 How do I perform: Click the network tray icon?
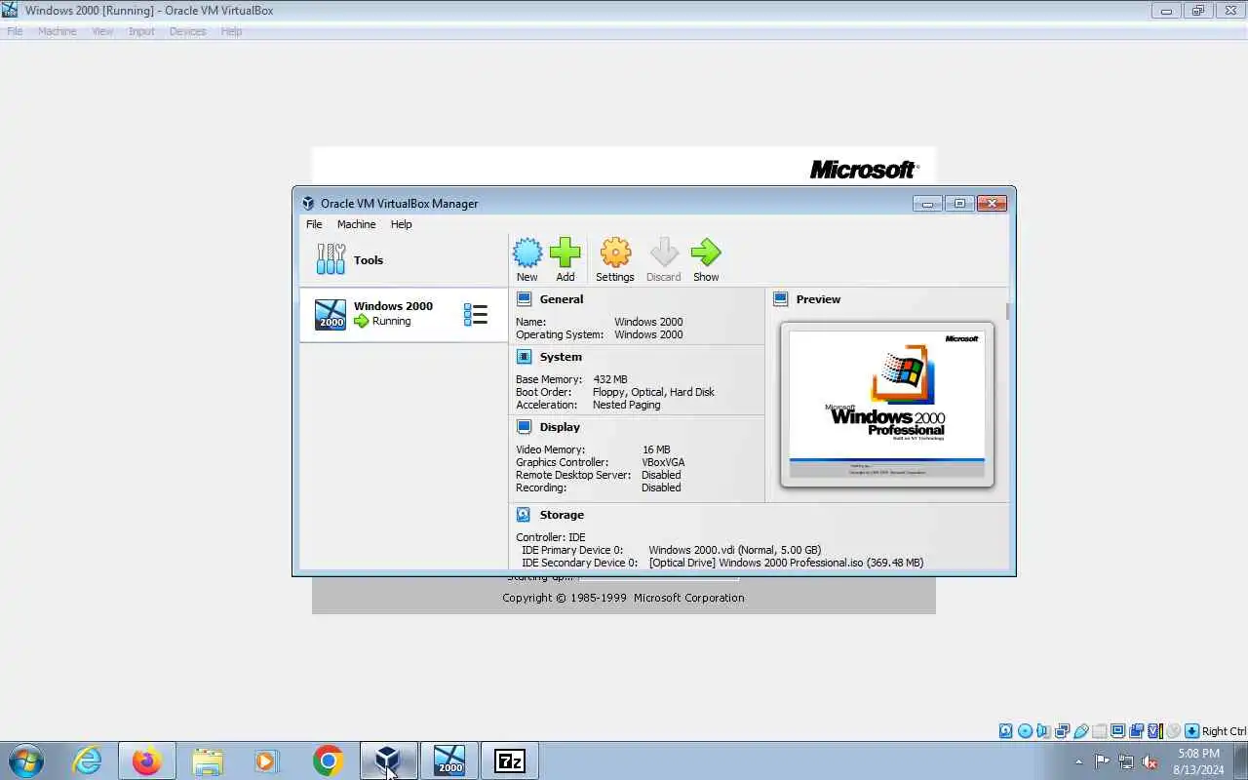coord(1126,761)
